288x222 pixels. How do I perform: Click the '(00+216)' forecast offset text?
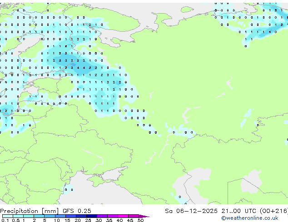[x=274, y=211]
